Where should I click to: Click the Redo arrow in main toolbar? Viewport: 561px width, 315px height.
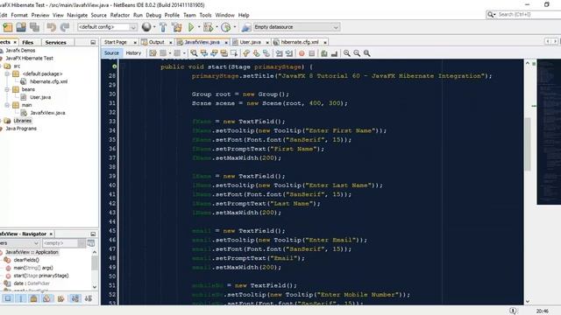coord(65,27)
